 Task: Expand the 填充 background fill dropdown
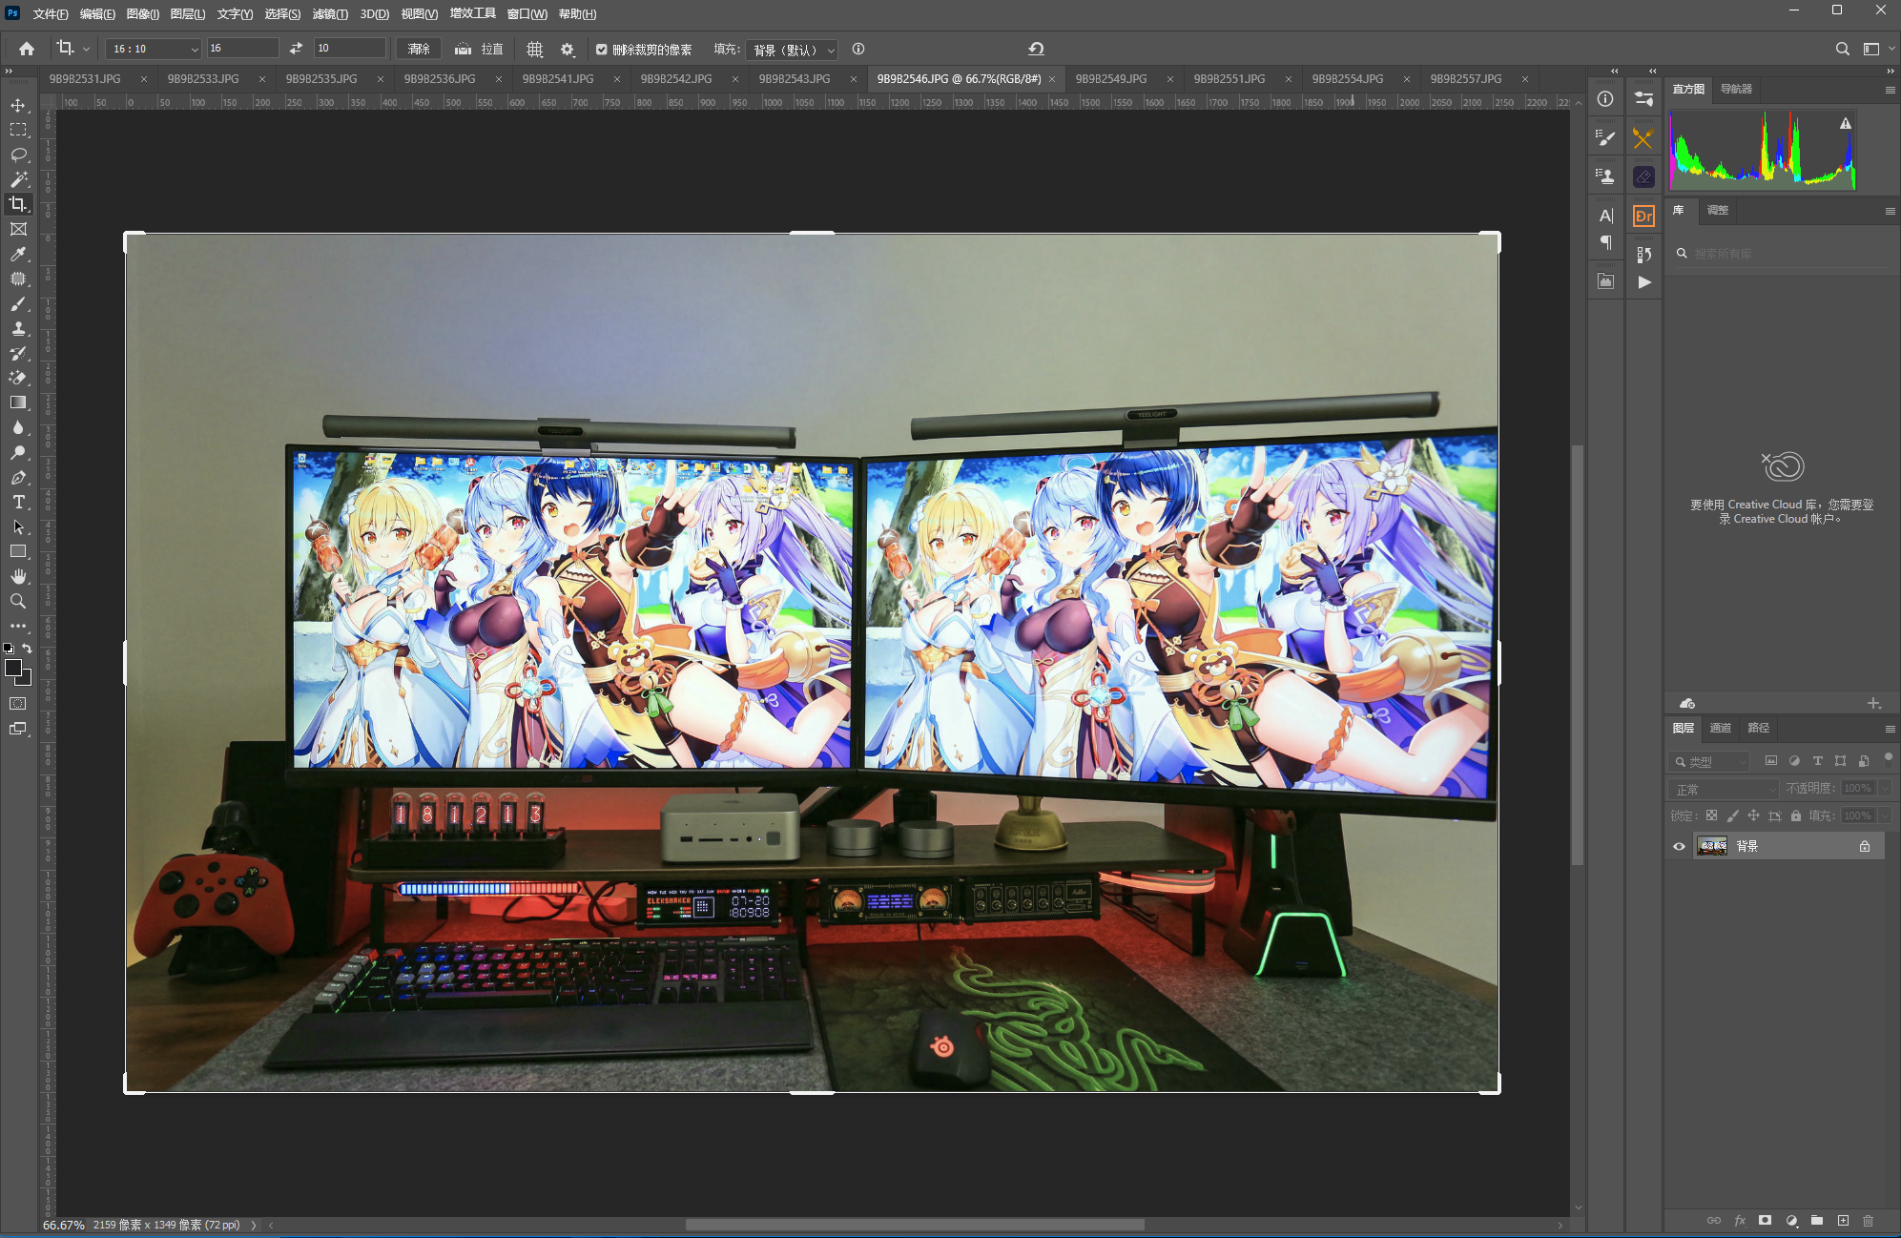point(792,50)
